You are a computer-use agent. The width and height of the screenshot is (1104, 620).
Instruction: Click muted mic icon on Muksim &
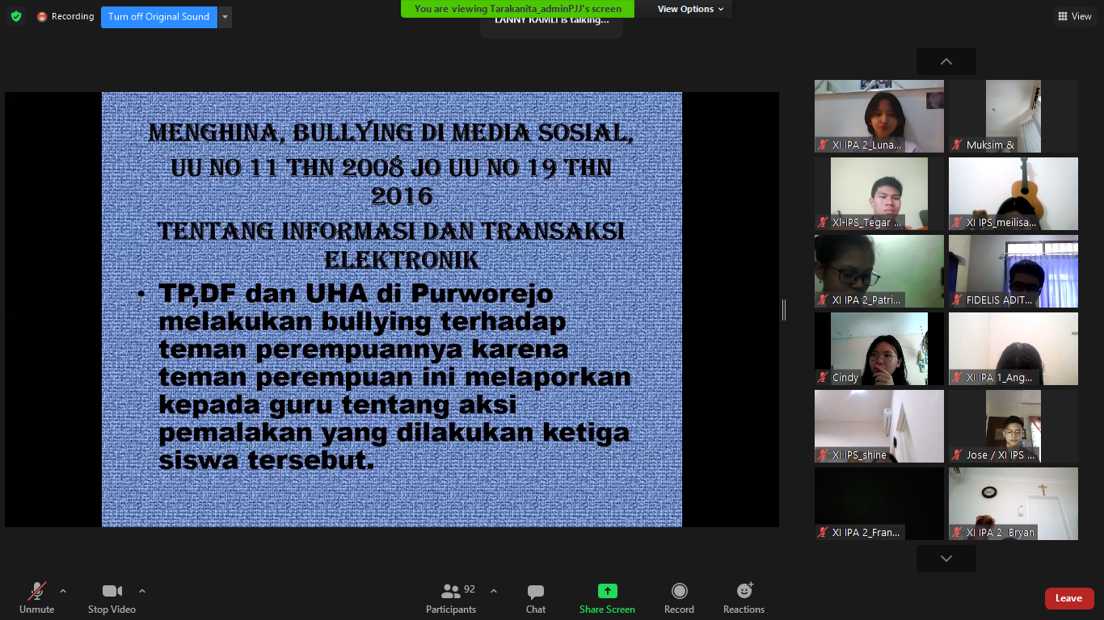(958, 145)
